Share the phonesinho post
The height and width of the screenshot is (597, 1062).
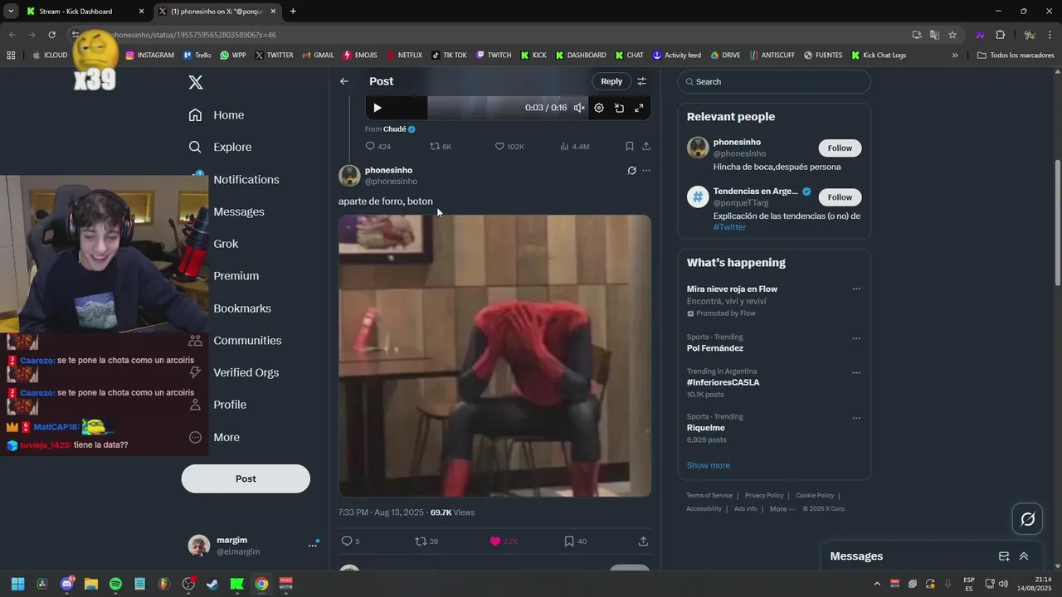643,541
